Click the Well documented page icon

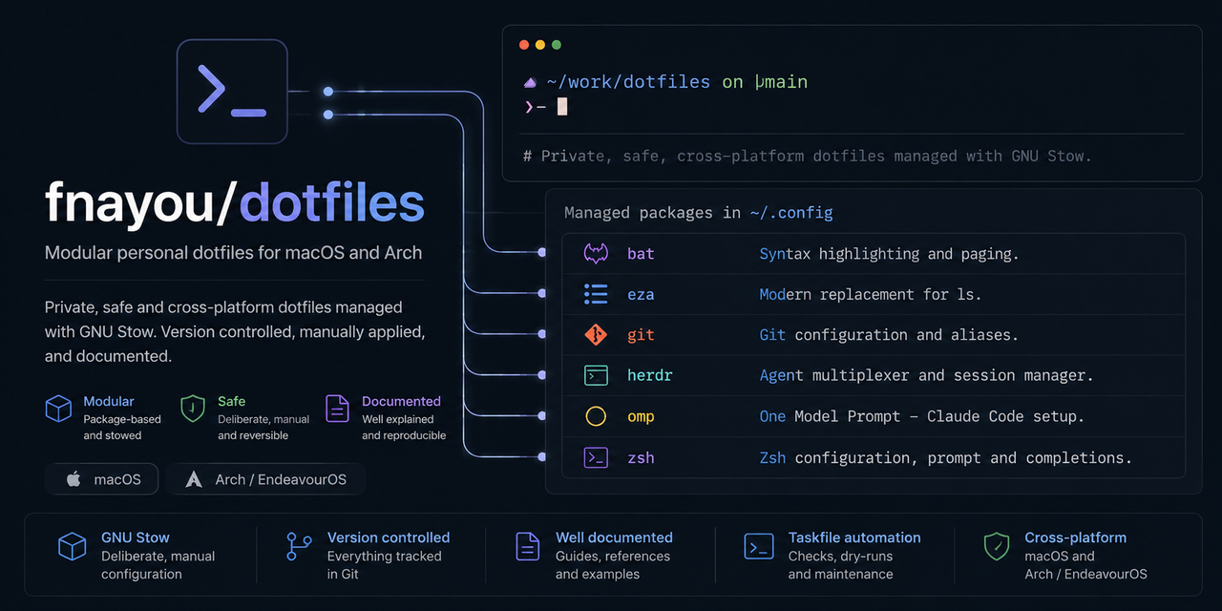point(527,546)
